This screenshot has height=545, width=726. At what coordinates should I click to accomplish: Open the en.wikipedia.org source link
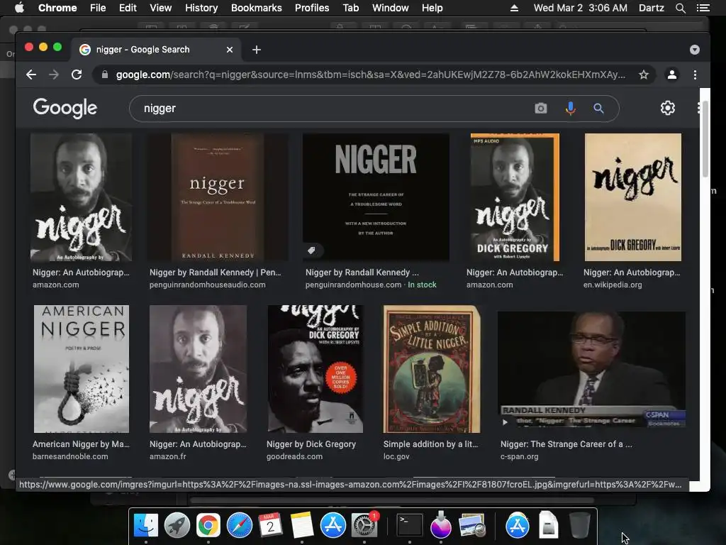[x=613, y=285]
